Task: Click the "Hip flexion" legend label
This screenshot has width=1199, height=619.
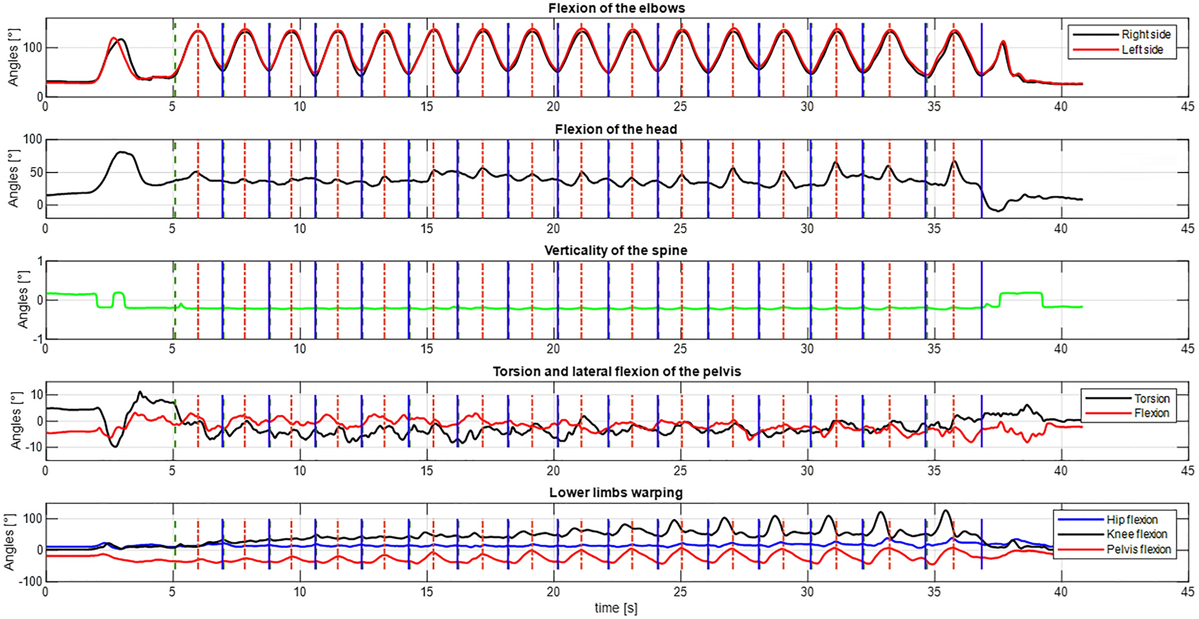Action: tap(1132, 520)
